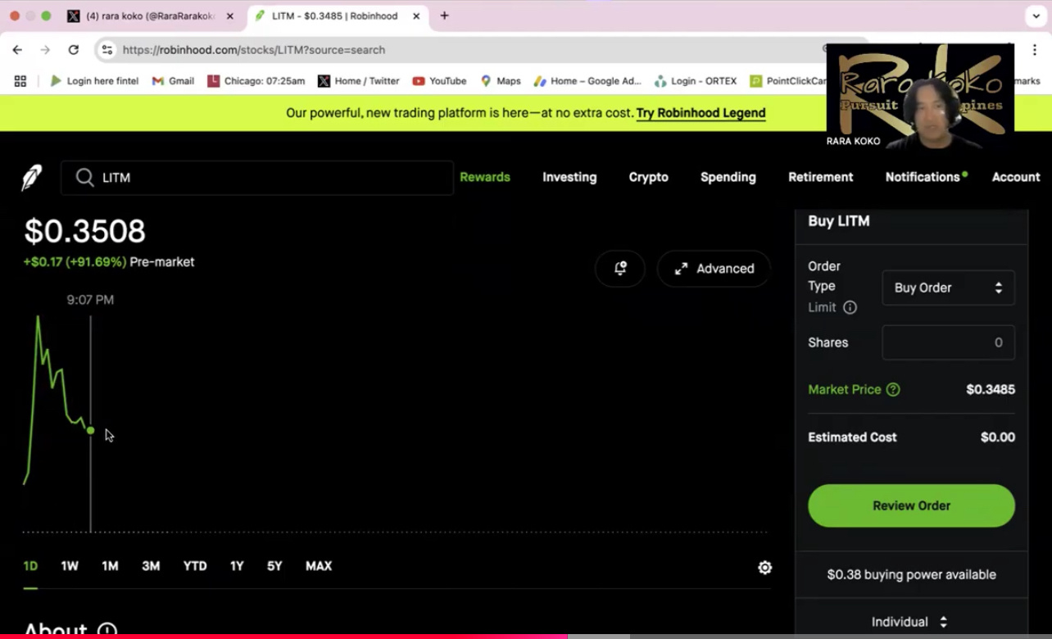Click the browser address bar URL

point(254,50)
